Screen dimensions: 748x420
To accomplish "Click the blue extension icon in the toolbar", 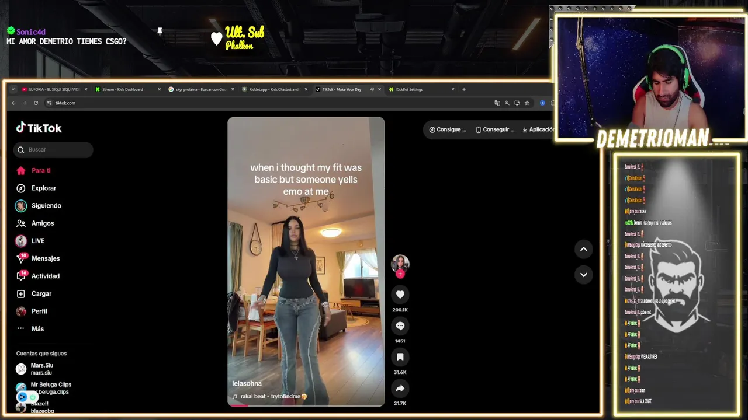I will (542, 103).
